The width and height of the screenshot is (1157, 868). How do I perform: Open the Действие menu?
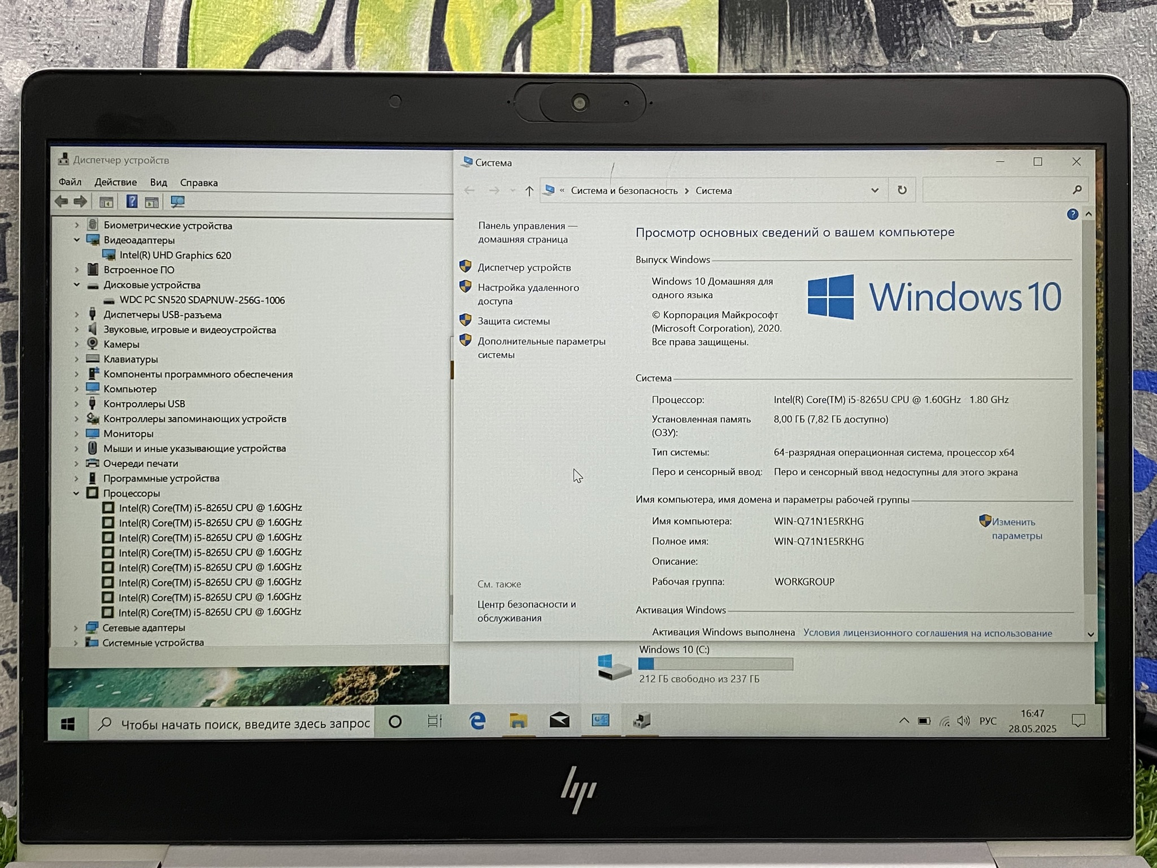115,183
